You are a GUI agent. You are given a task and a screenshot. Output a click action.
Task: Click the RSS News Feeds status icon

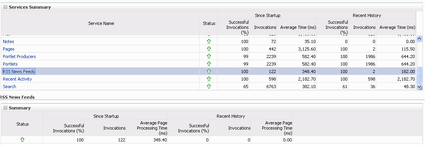tap(209, 71)
